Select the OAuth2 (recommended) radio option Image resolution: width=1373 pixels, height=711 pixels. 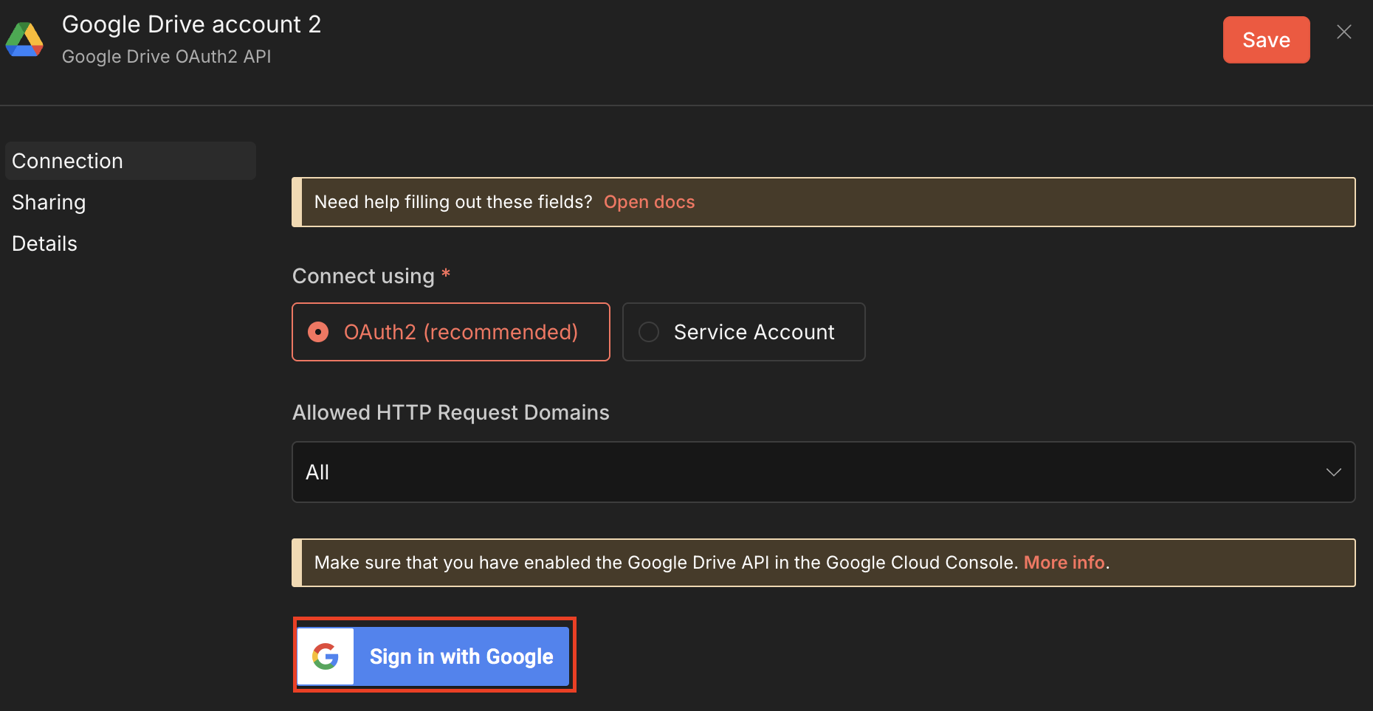[x=451, y=332]
